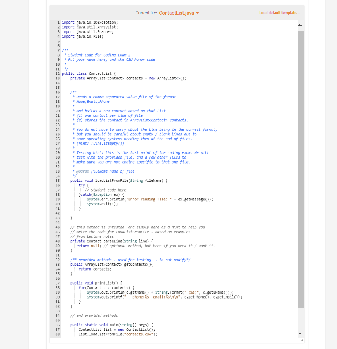Click line number 1 in the gutter
This screenshot has height=349, width=337.
coord(58,22)
